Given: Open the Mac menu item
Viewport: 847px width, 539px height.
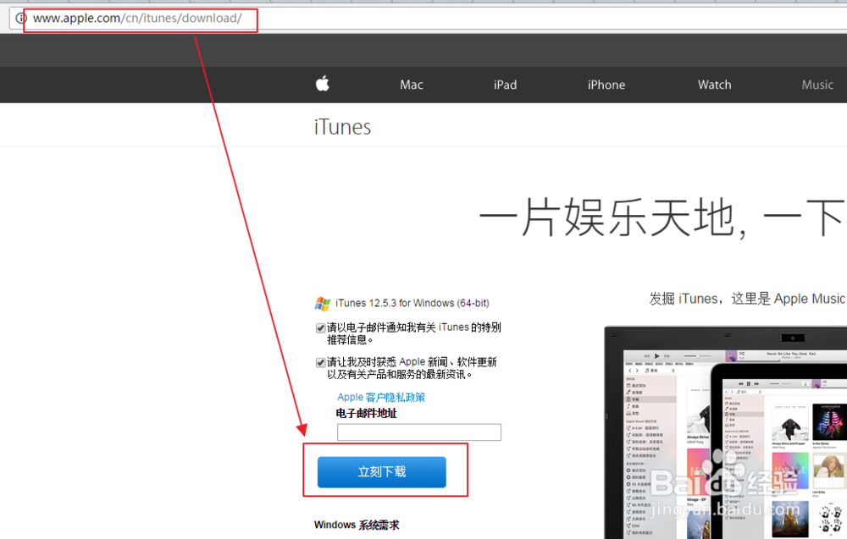Looking at the screenshot, I should point(411,85).
